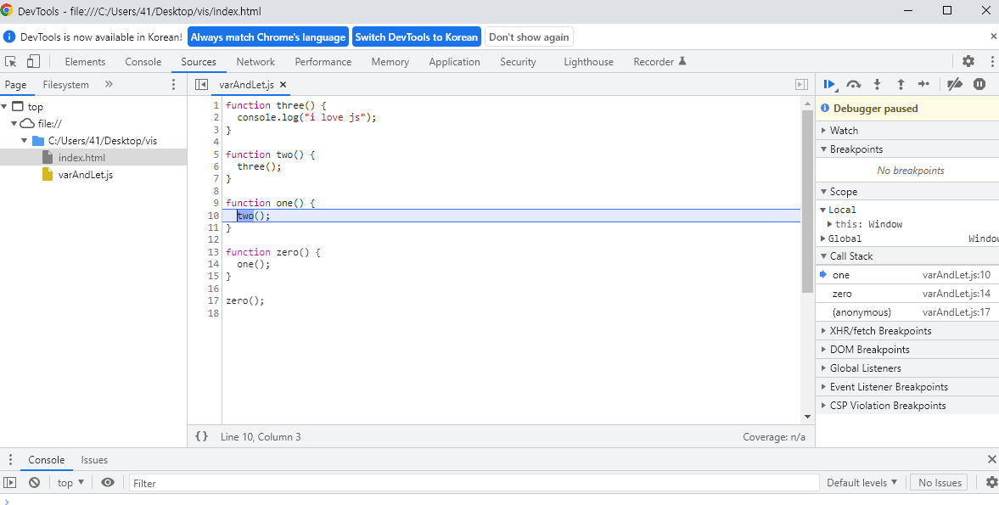Pretty print the source with braces icon
999x505 pixels.
coord(201,436)
